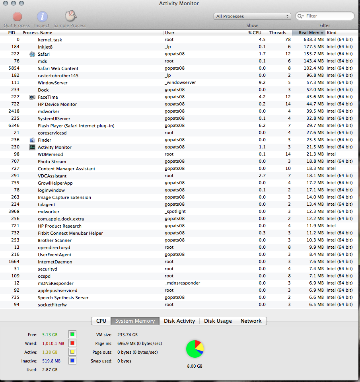Click the Activity Monitor app icon in list
Screen dimensions: 360x382
pyautogui.click(x=32, y=147)
